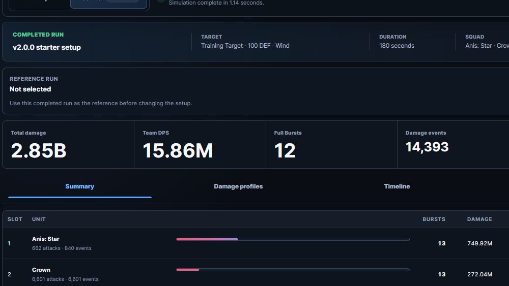The width and height of the screenshot is (509, 286).
Task: Click the Anis: Star damage share bar
Action: 293,239
